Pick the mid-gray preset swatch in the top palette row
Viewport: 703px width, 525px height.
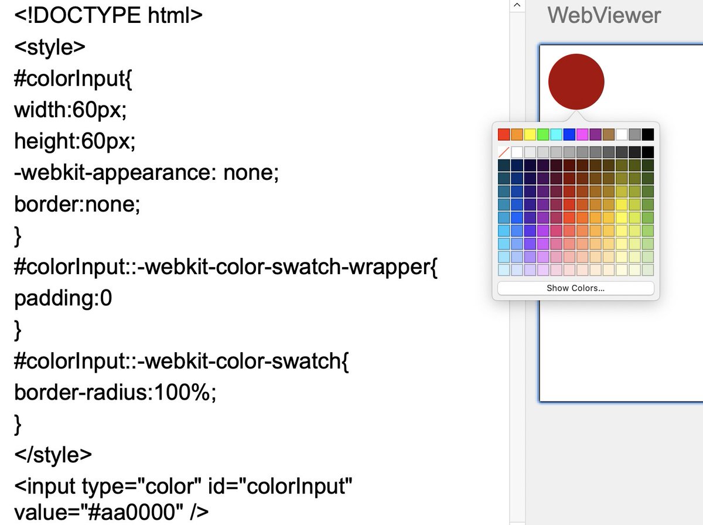634,134
